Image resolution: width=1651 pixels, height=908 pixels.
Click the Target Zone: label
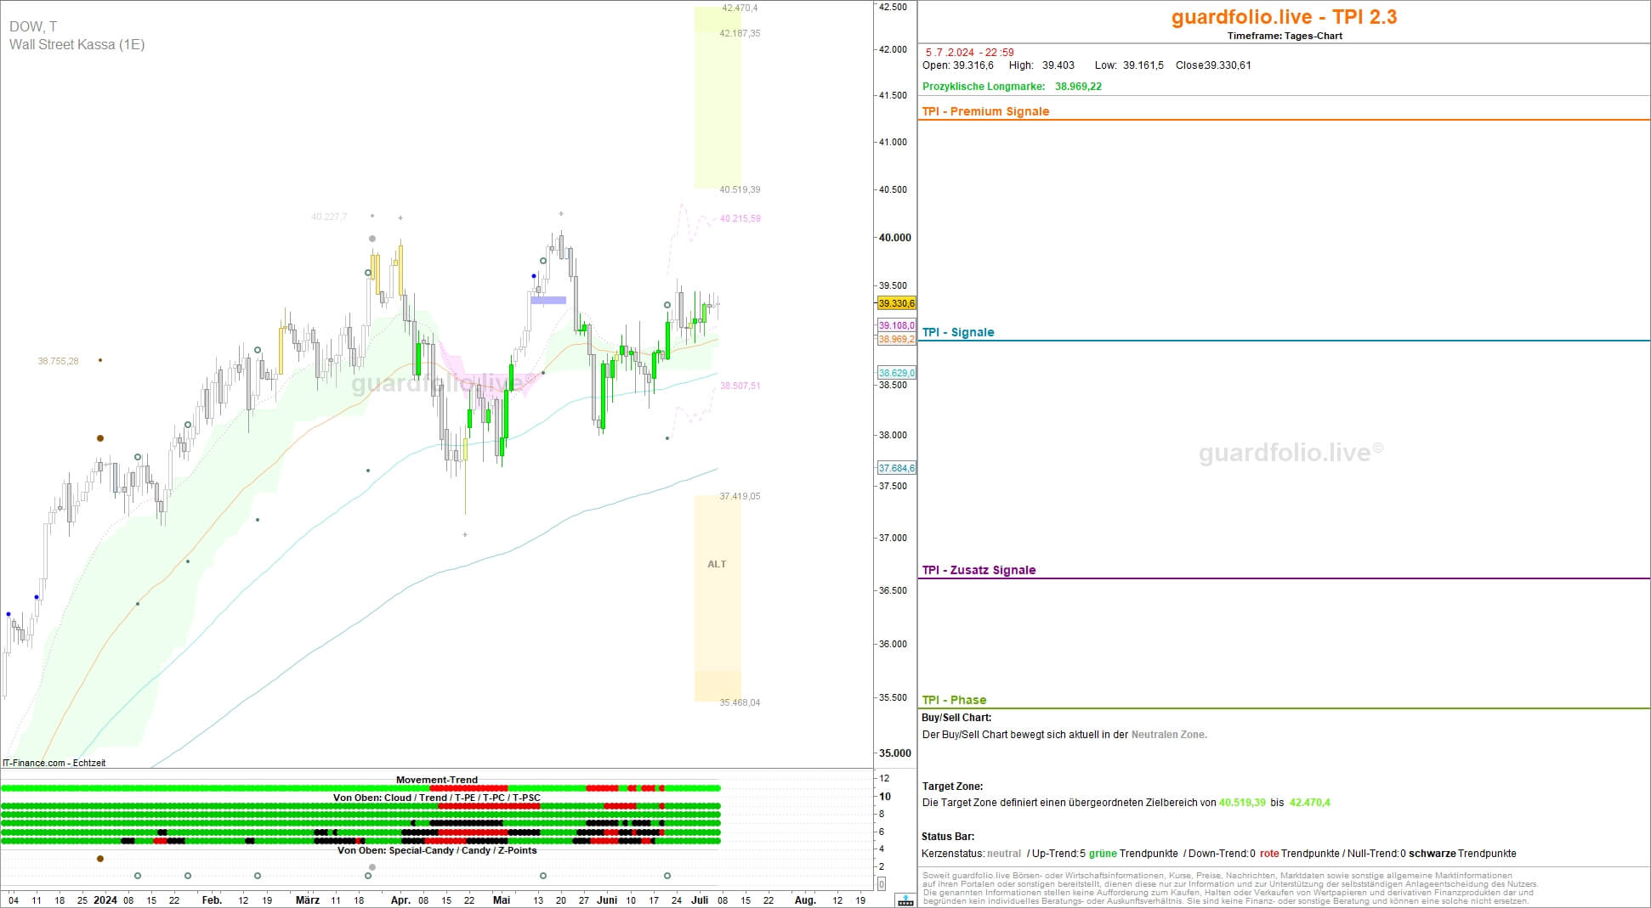[x=952, y=787]
